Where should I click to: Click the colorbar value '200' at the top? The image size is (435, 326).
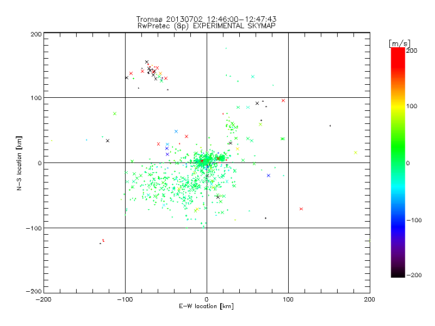coord(412,51)
